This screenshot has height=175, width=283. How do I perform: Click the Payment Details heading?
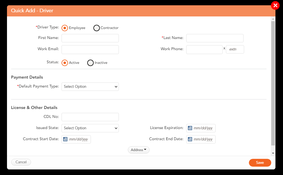27,77
